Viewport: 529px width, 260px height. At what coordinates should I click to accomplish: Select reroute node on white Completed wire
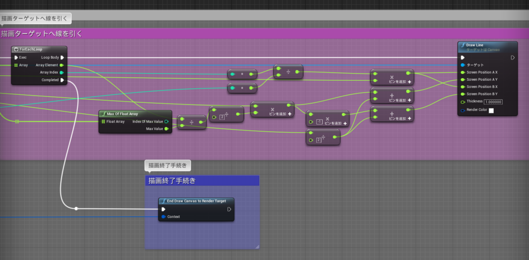76,209
